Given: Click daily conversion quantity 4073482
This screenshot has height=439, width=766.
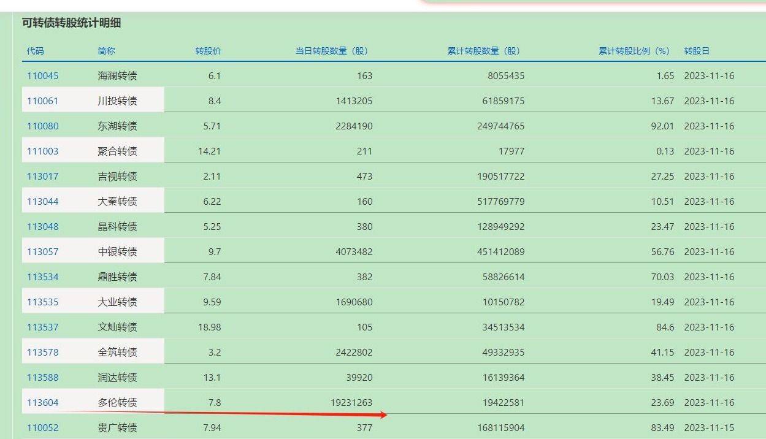Looking at the screenshot, I should 354,252.
